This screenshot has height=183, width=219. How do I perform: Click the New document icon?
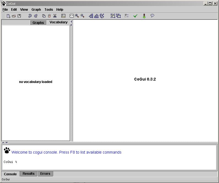(8, 16)
